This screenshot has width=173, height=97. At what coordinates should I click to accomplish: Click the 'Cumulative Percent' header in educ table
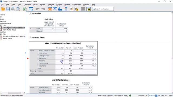point(90,47)
